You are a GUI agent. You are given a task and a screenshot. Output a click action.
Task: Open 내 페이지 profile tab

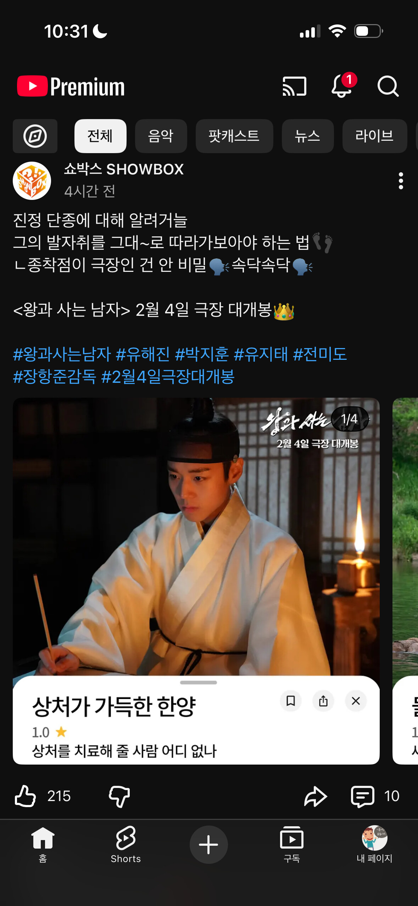(x=374, y=844)
